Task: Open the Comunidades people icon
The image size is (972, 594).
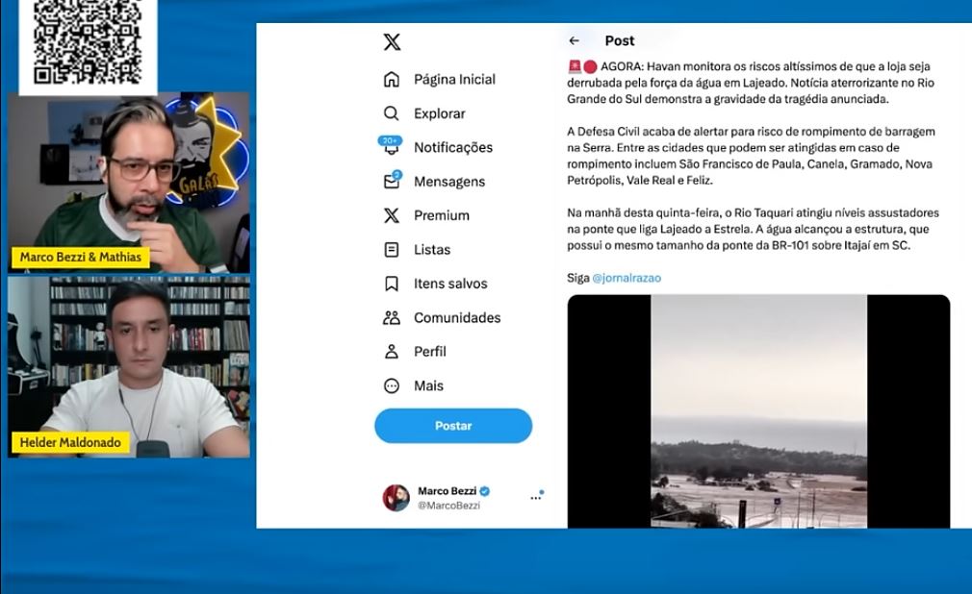Action: click(x=391, y=318)
